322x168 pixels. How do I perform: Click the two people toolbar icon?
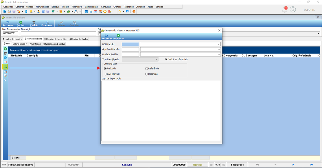(9, 12)
